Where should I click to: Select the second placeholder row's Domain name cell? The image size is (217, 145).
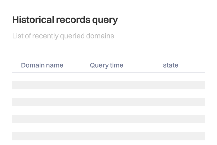pos(42,102)
